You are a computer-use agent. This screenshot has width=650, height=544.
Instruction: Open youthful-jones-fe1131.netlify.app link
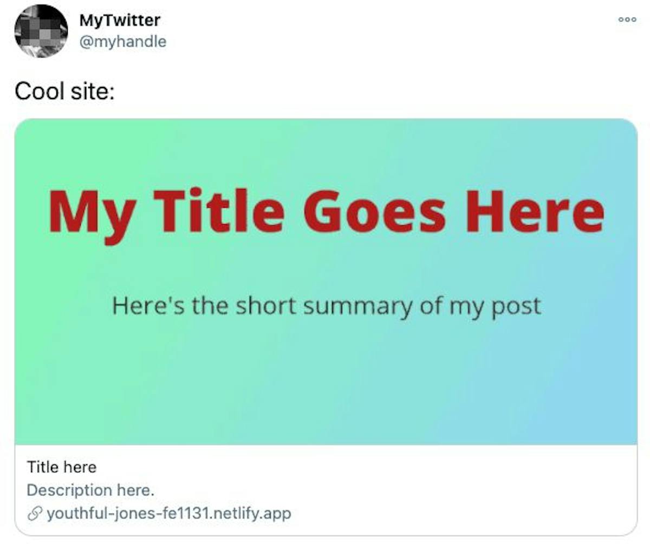click(168, 513)
